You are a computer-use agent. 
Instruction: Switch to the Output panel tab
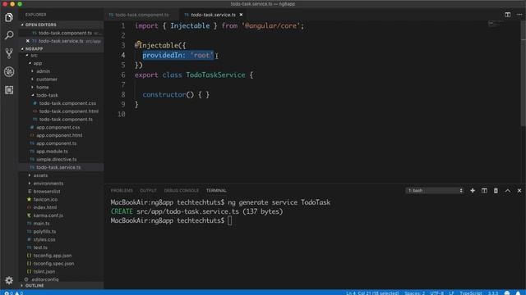click(x=148, y=190)
